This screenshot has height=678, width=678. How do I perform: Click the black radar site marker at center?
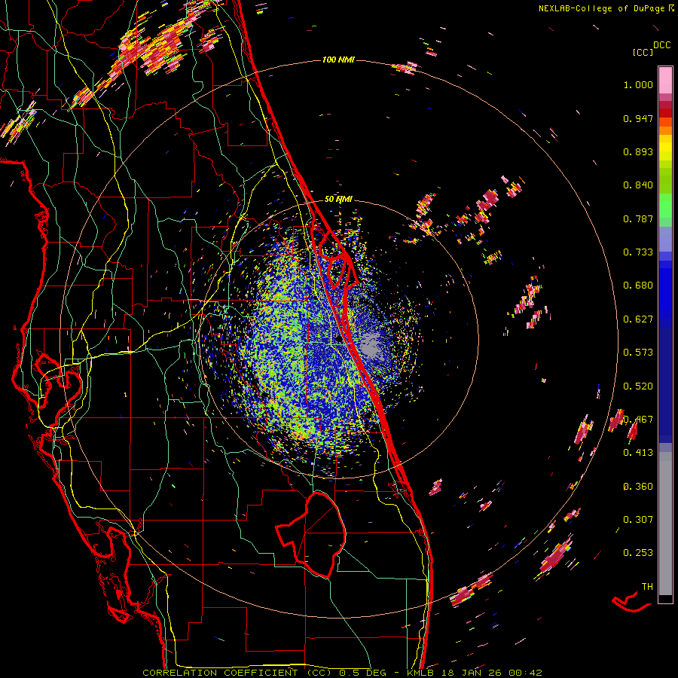(338, 340)
